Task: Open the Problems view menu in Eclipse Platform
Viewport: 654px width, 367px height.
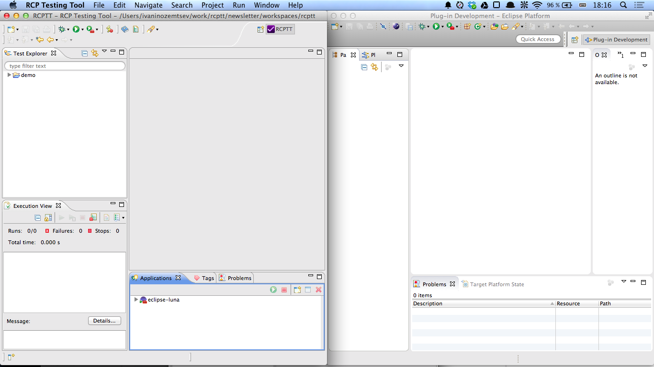Action: click(623, 281)
